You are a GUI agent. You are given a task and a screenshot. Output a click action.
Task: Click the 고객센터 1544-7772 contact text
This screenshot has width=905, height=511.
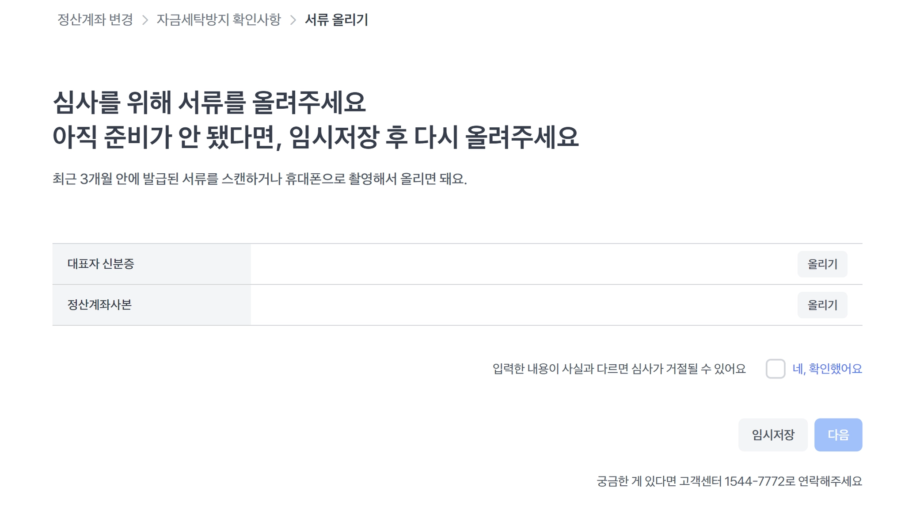729,481
